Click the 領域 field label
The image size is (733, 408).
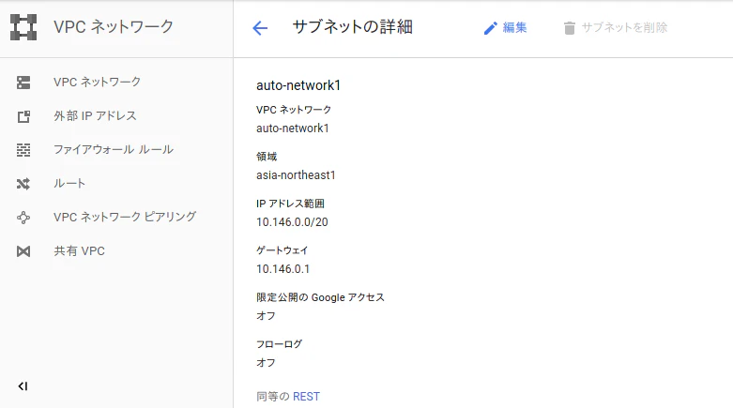tap(267, 157)
